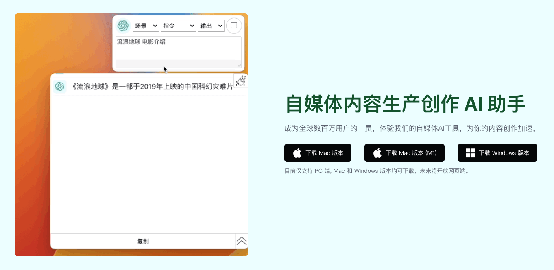554x270 pixels.
Task: Open the 指令 dropdown
Action: [179, 26]
